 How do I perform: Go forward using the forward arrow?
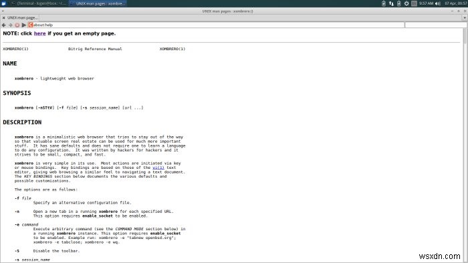click(x=11, y=25)
